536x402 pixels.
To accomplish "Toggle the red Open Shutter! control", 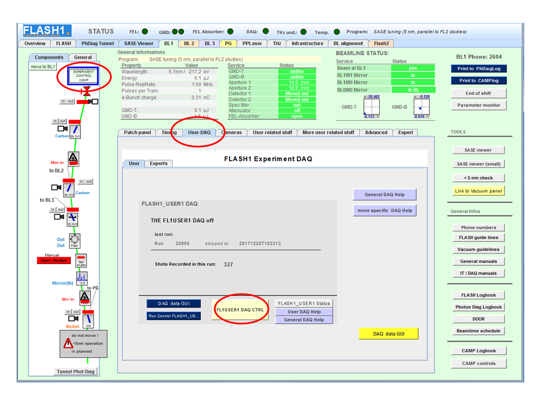I will click(52, 261).
